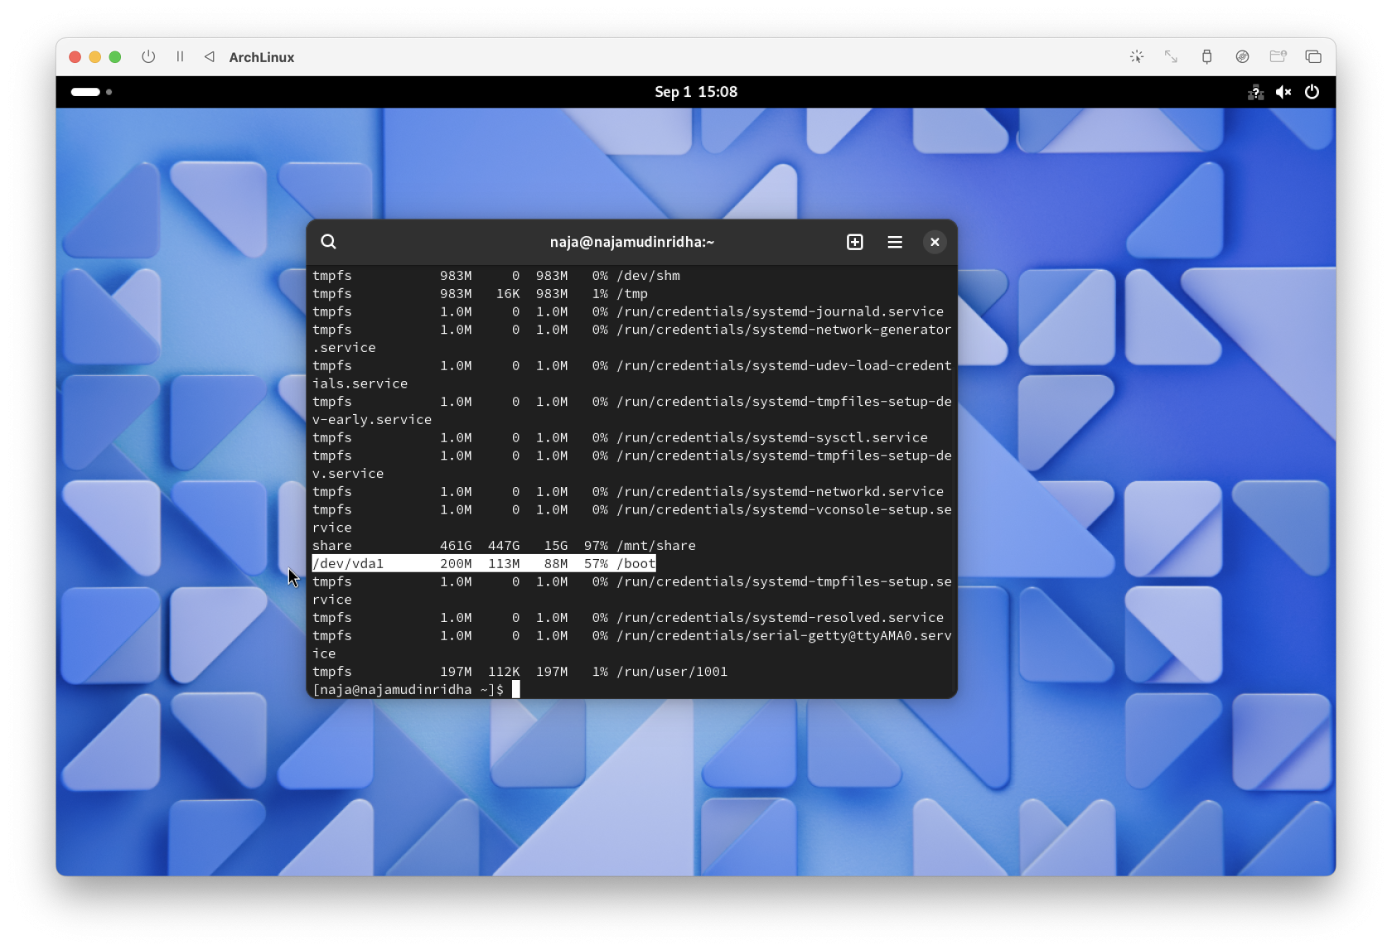1392x950 pixels.
Task: Open the shared folder icon
Action: 1278,56
